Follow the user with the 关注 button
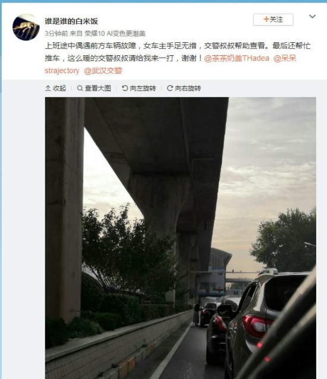The image size is (327, 379). (273, 20)
